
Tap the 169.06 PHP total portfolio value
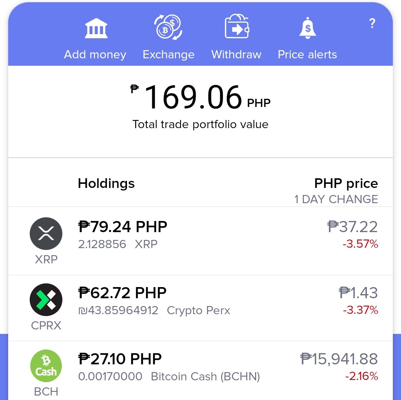[x=200, y=97]
